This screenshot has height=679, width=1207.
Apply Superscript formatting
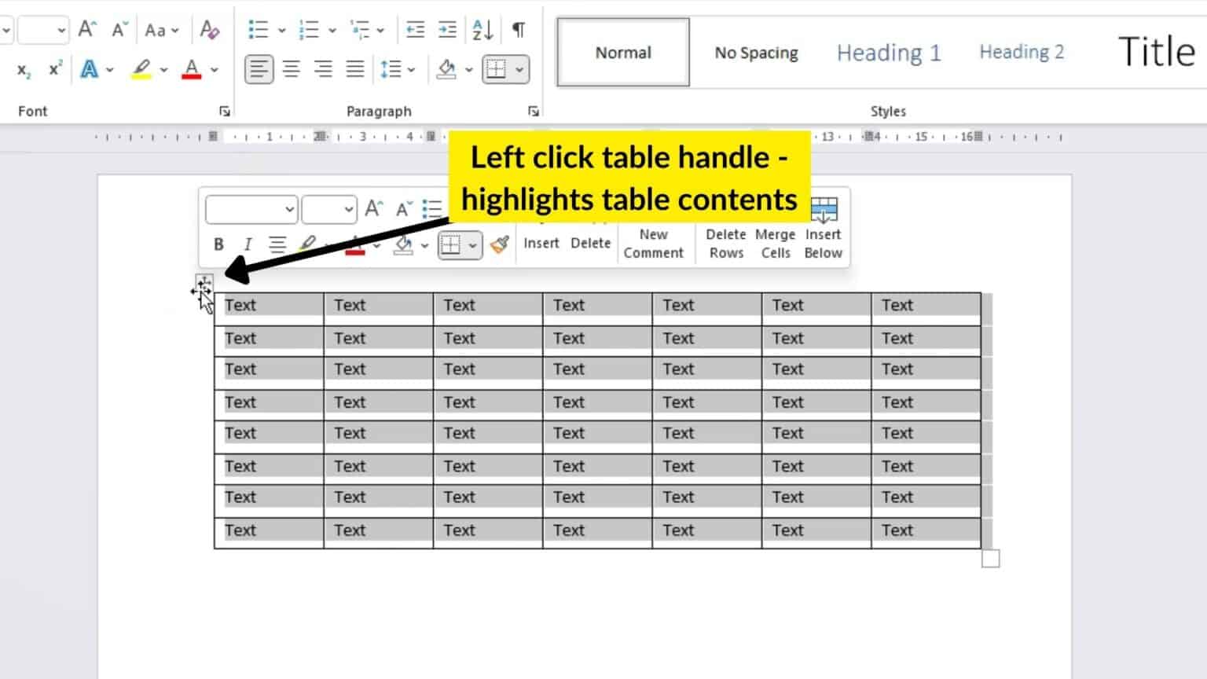click(53, 69)
